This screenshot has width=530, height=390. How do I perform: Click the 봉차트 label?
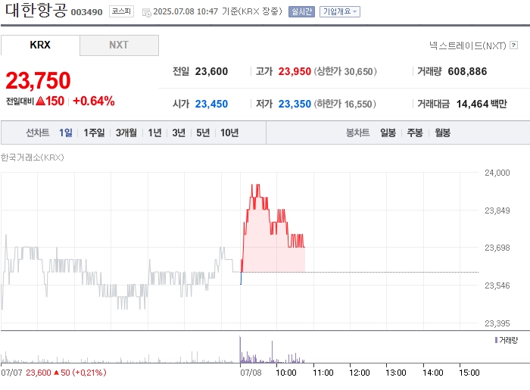(357, 133)
